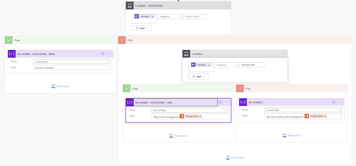Click green checkmark icon of left If yes
The height and width of the screenshot is (166, 356).
(9, 40)
